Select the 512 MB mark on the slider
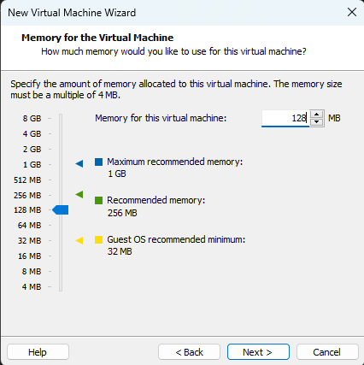The width and height of the screenshot is (364, 365). click(x=27, y=180)
